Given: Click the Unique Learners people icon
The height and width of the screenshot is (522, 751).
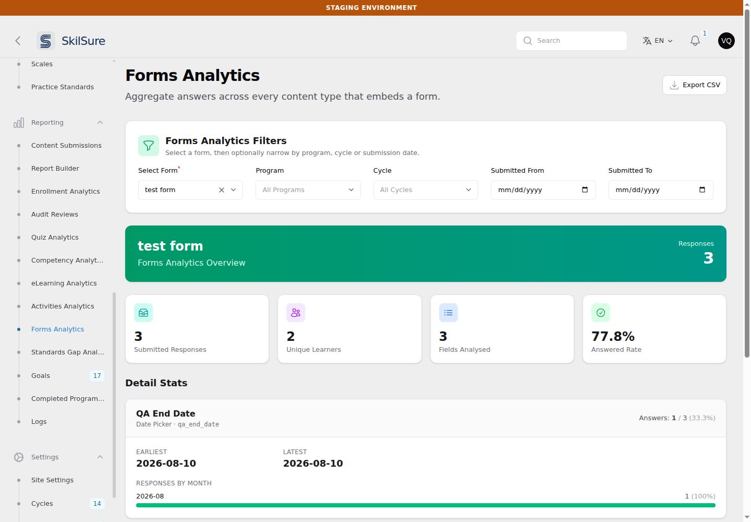Looking at the screenshot, I should [296, 313].
